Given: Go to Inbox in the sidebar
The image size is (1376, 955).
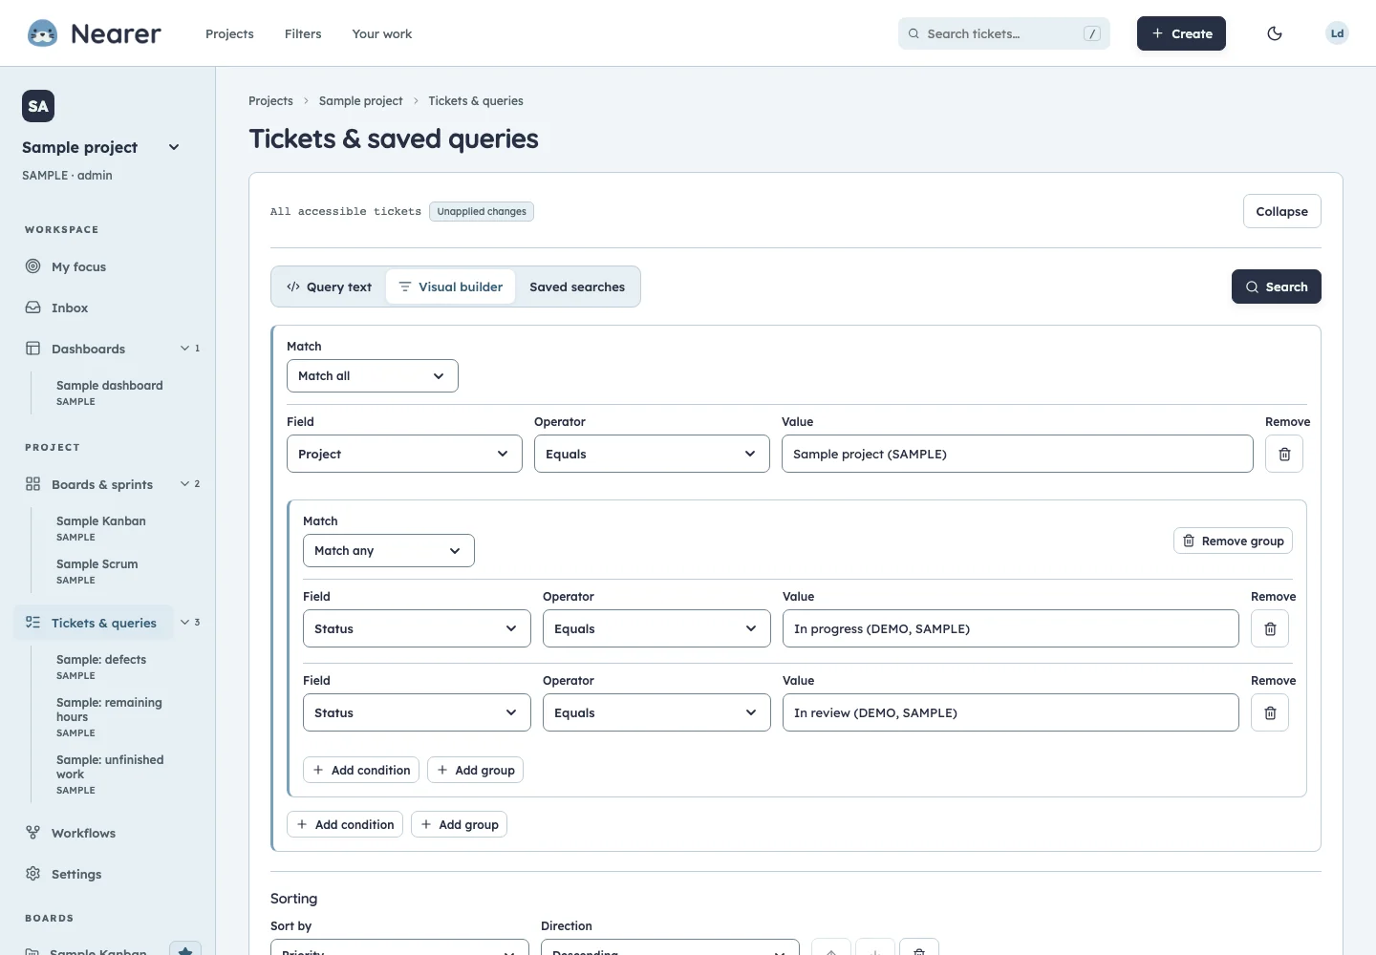Looking at the screenshot, I should pyautogui.click(x=70, y=308).
